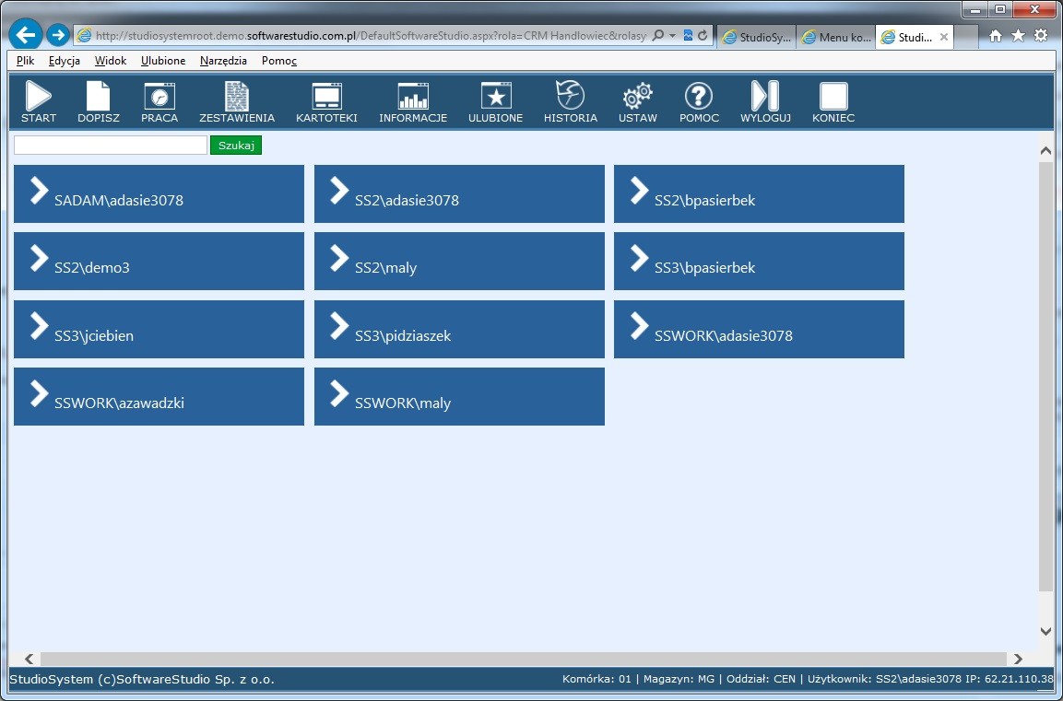1063x701 pixels.
Task: Expand chevron of SS3\jciebien tile
Action: pos(40,326)
